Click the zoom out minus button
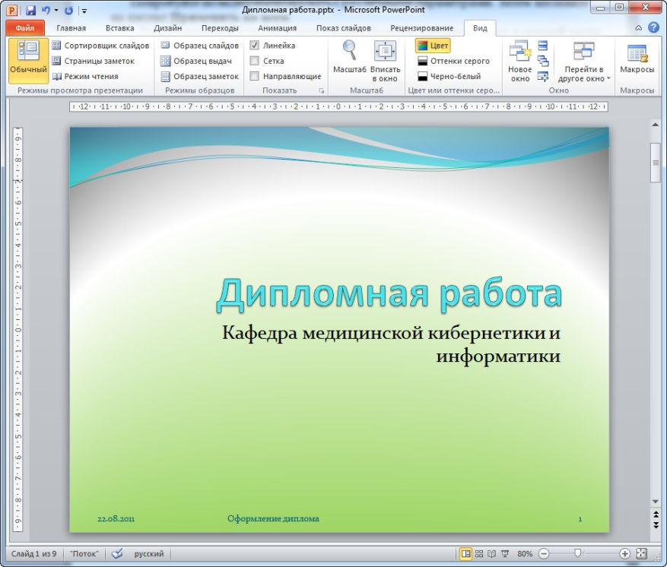 [x=544, y=553]
